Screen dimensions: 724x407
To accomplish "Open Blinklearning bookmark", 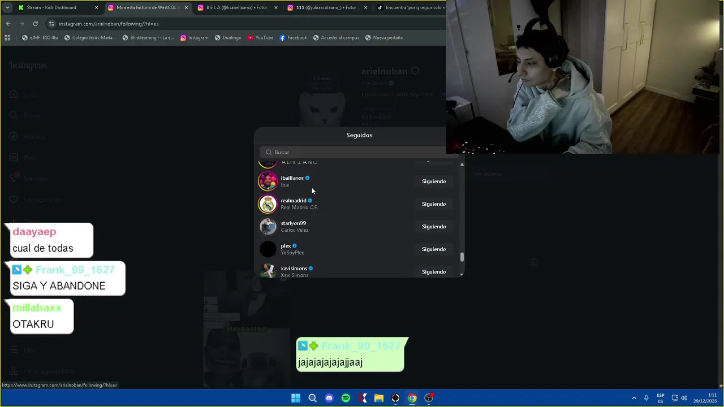I will [148, 38].
